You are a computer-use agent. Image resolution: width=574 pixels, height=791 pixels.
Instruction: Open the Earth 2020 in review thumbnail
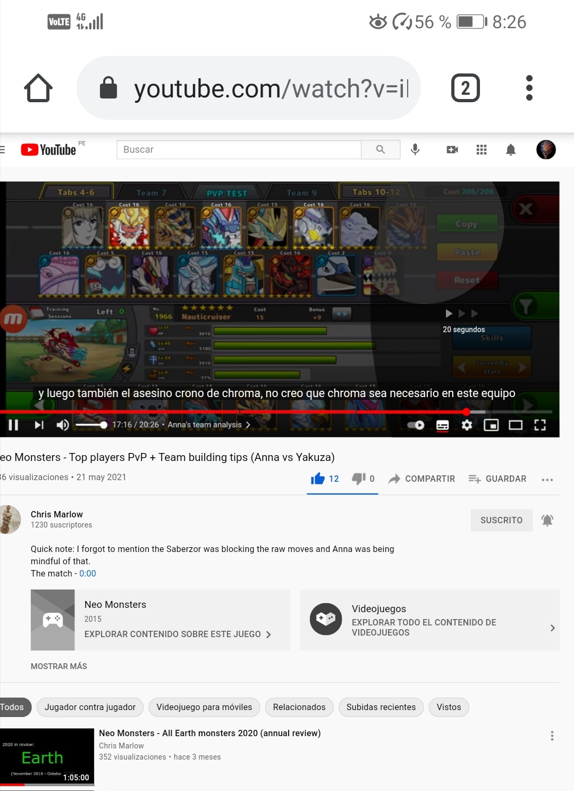point(47,757)
